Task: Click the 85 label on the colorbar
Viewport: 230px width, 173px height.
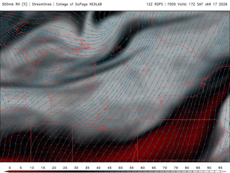Action: pyautogui.click(x=198, y=168)
